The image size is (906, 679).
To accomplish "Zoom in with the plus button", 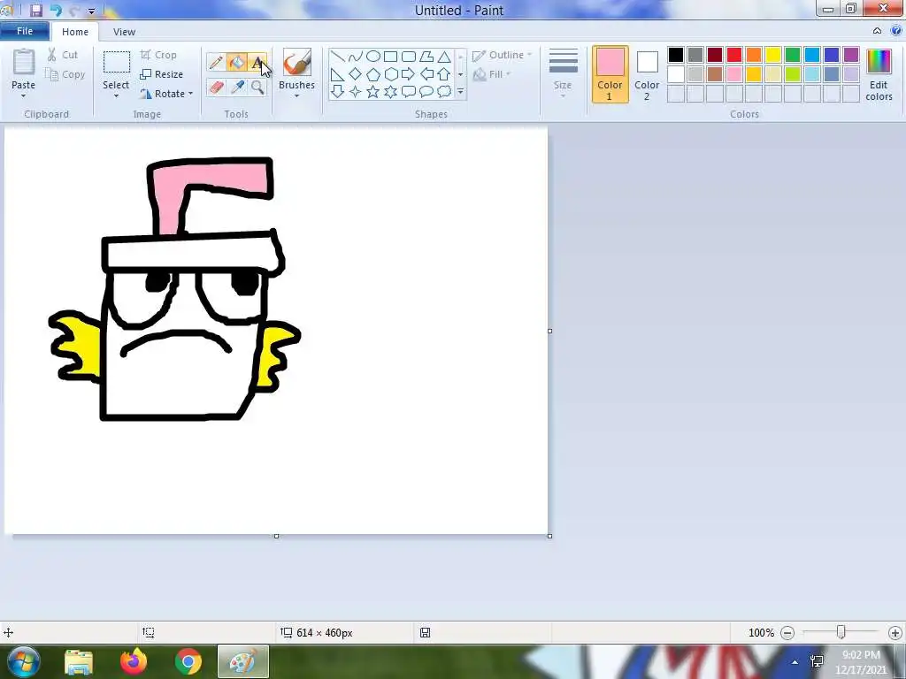I will pos(895,633).
